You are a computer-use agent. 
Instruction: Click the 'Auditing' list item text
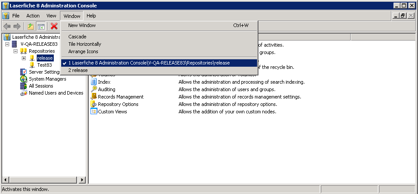coord(107,89)
